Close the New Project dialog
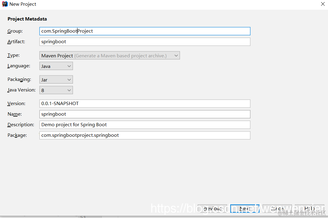 pyautogui.click(x=323, y=4)
